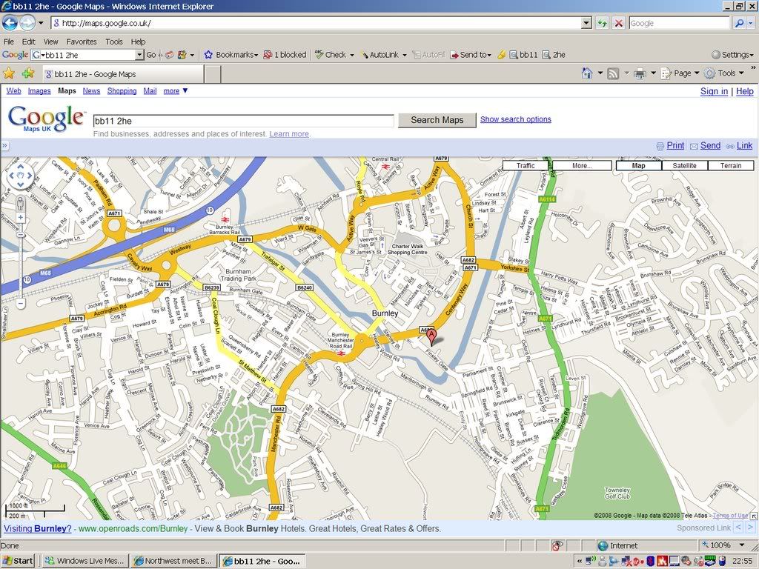
Task: Open the View menu
Action: tap(50, 41)
